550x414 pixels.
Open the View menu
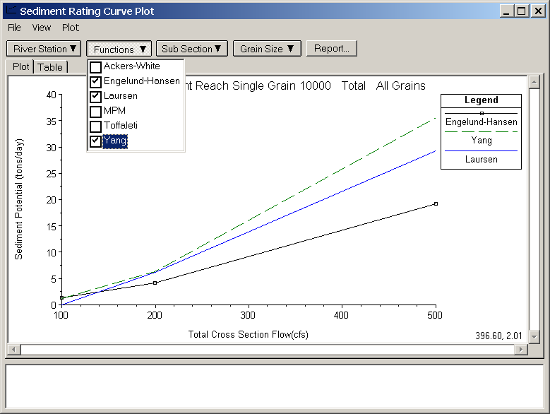click(42, 28)
